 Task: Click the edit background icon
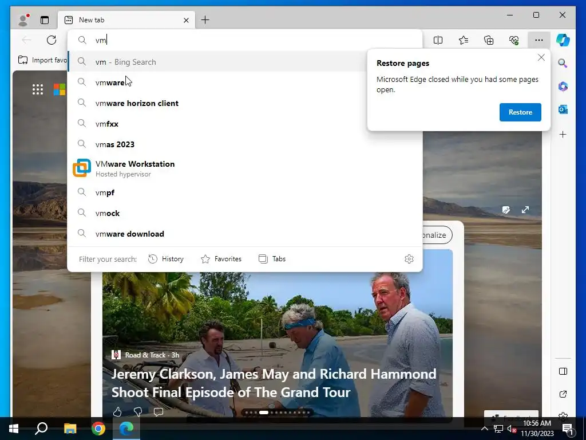506,210
